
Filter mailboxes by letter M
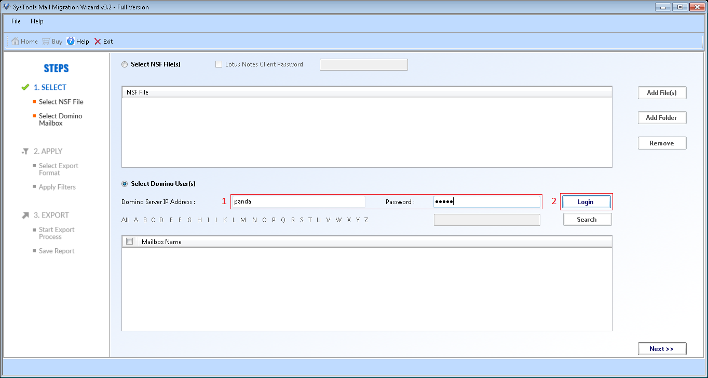click(243, 220)
